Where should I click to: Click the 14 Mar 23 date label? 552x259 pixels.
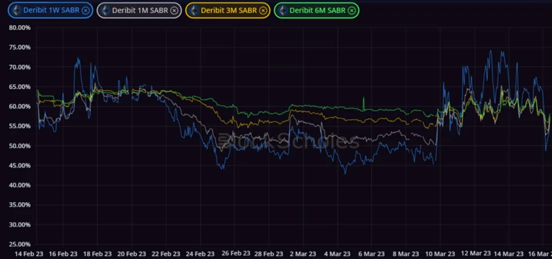509,254
